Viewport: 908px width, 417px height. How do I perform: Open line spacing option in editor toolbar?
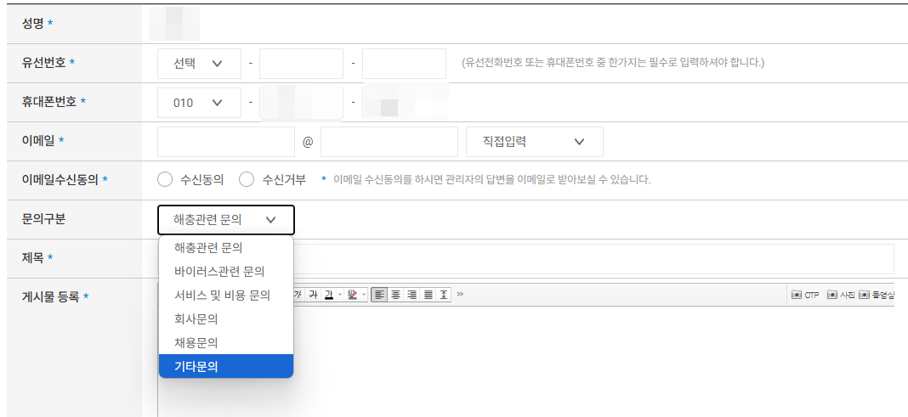pos(444,295)
